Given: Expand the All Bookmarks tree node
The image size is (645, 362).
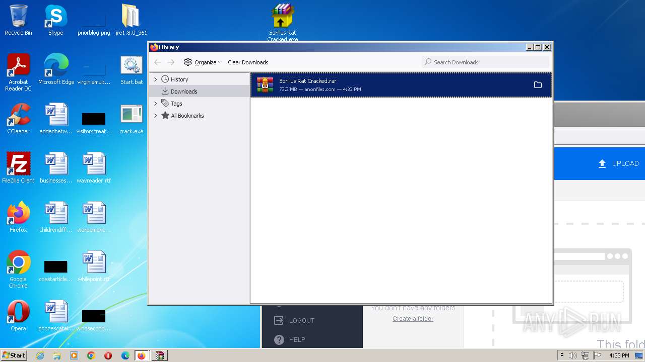Looking at the screenshot, I should 155,116.
